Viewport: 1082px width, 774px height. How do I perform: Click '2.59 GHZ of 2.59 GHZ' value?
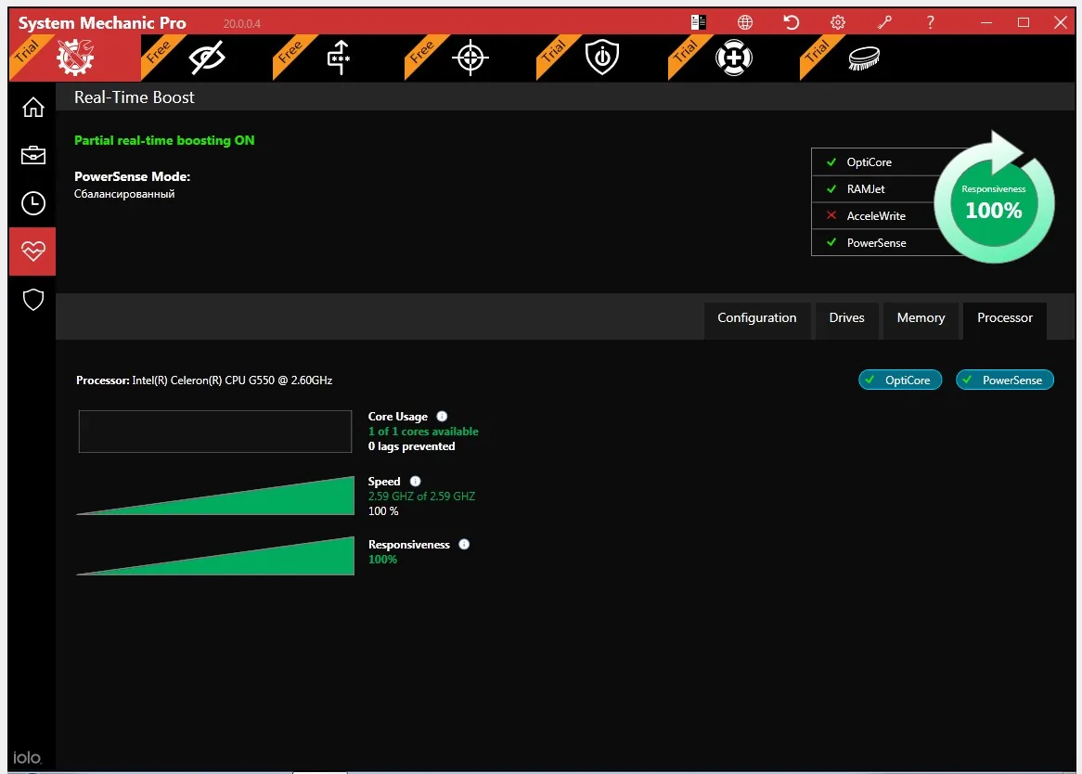[x=421, y=496]
